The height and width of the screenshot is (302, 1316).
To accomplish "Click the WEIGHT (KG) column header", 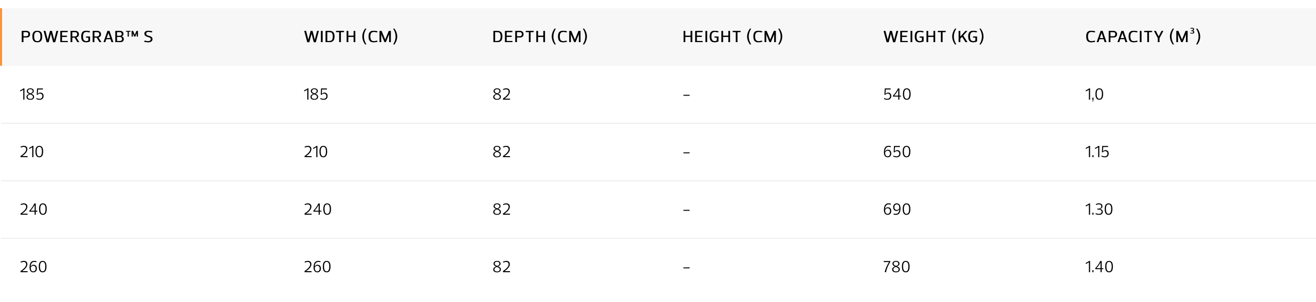I will tap(933, 37).
